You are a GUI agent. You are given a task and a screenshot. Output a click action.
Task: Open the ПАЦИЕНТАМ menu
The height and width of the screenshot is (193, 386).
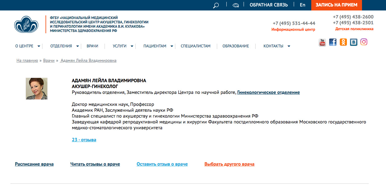click(155, 46)
